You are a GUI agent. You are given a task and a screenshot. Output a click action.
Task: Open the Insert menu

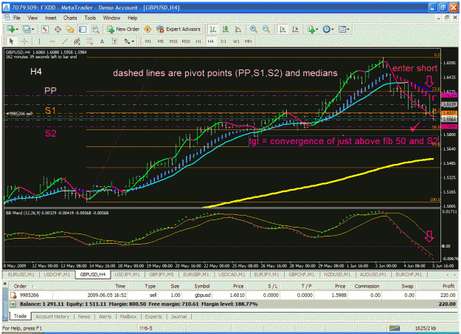pos(51,18)
